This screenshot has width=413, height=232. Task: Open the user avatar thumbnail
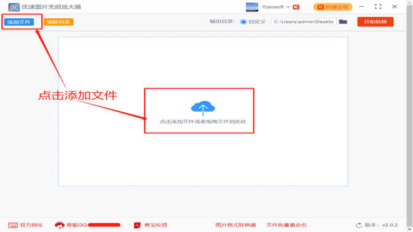click(x=252, y=7)
